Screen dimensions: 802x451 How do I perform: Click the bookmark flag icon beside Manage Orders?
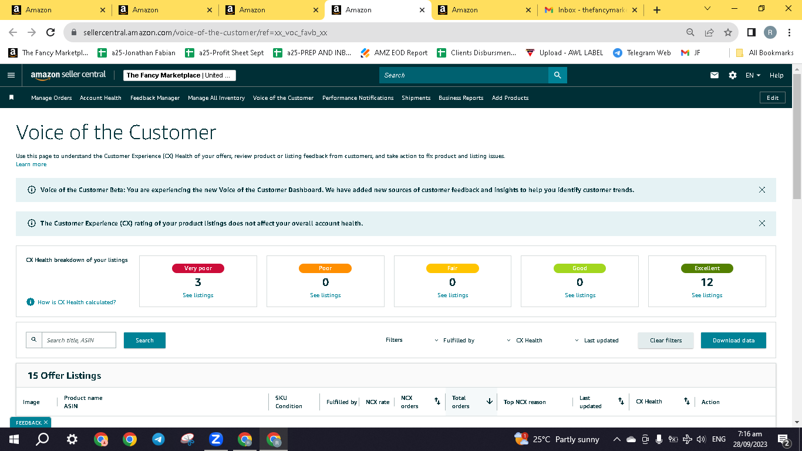[x=11, y=97]
